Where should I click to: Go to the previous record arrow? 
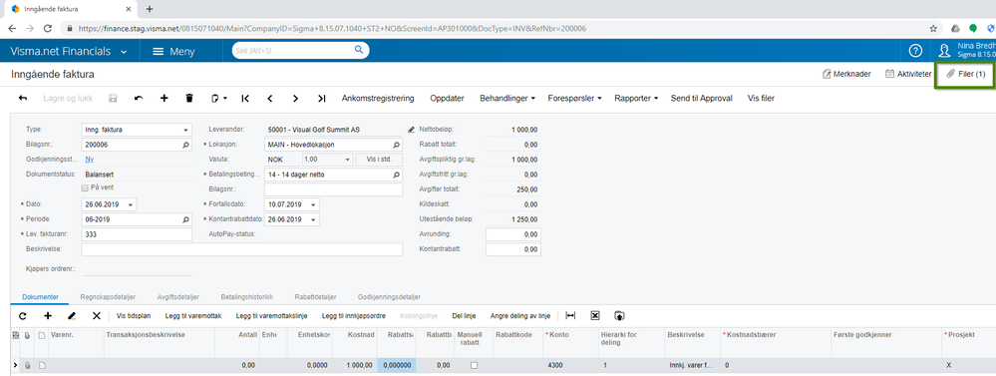click(270, 99)
